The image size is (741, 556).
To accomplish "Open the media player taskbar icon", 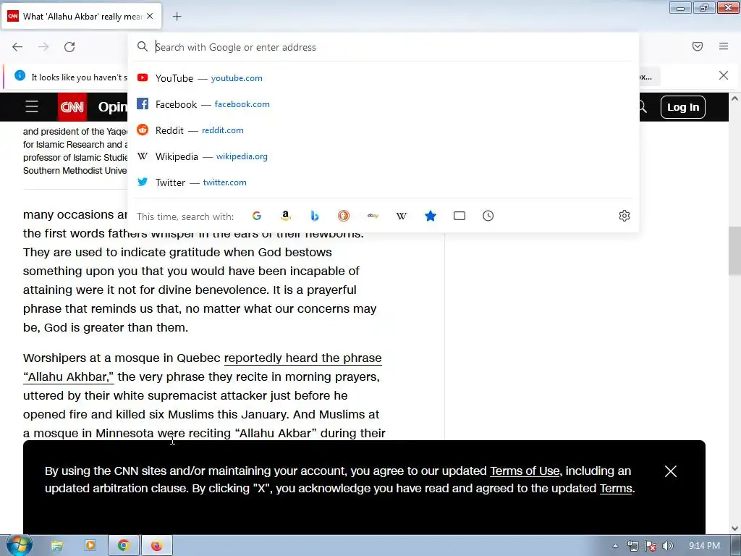I will click(90, 546).
